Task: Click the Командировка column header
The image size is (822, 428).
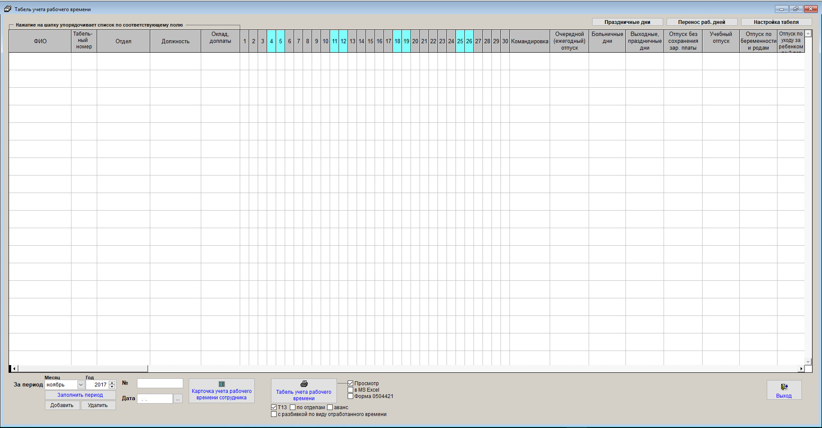Action: (530, 41)
